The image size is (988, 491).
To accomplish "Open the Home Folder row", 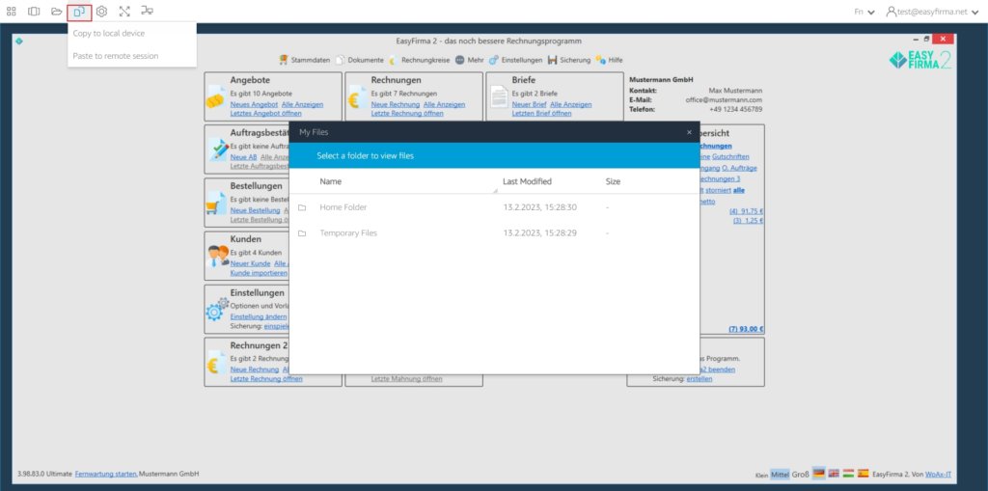I will pyautogui.click(x=494, y=207).
